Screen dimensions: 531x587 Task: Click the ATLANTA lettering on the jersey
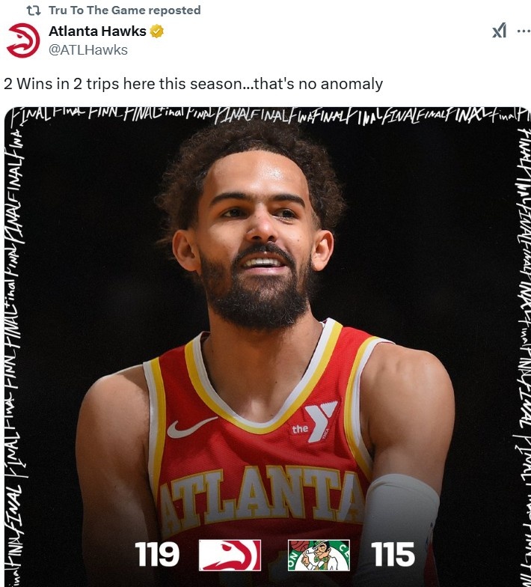tap(262, 494)
